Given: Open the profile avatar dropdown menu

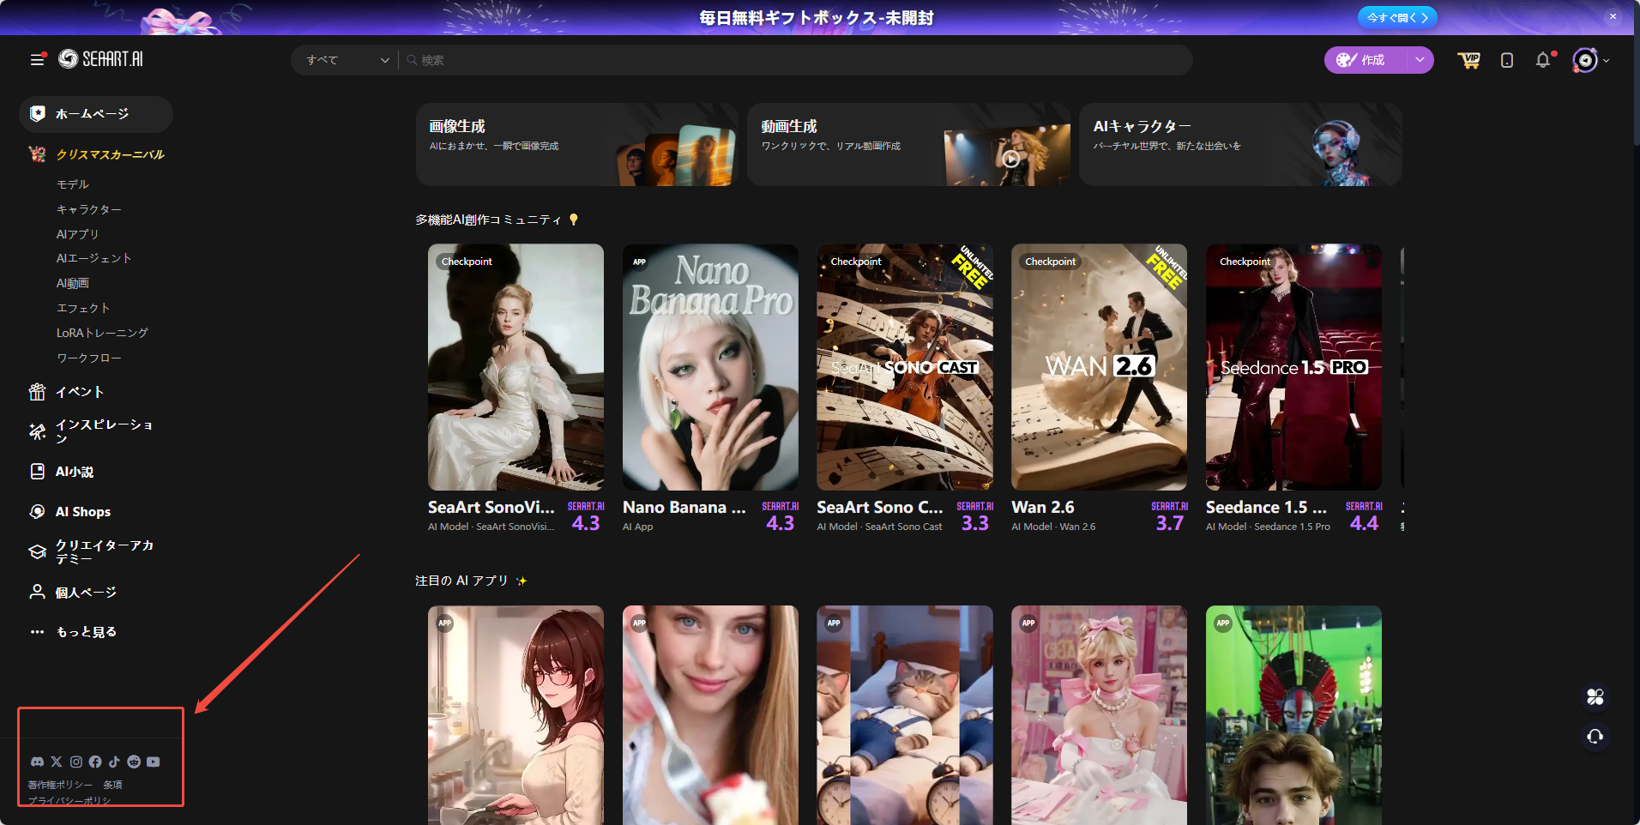Looking at the screenshot, I should pos(1589,60).
